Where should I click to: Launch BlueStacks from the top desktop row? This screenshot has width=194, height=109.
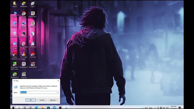(24, 4)
